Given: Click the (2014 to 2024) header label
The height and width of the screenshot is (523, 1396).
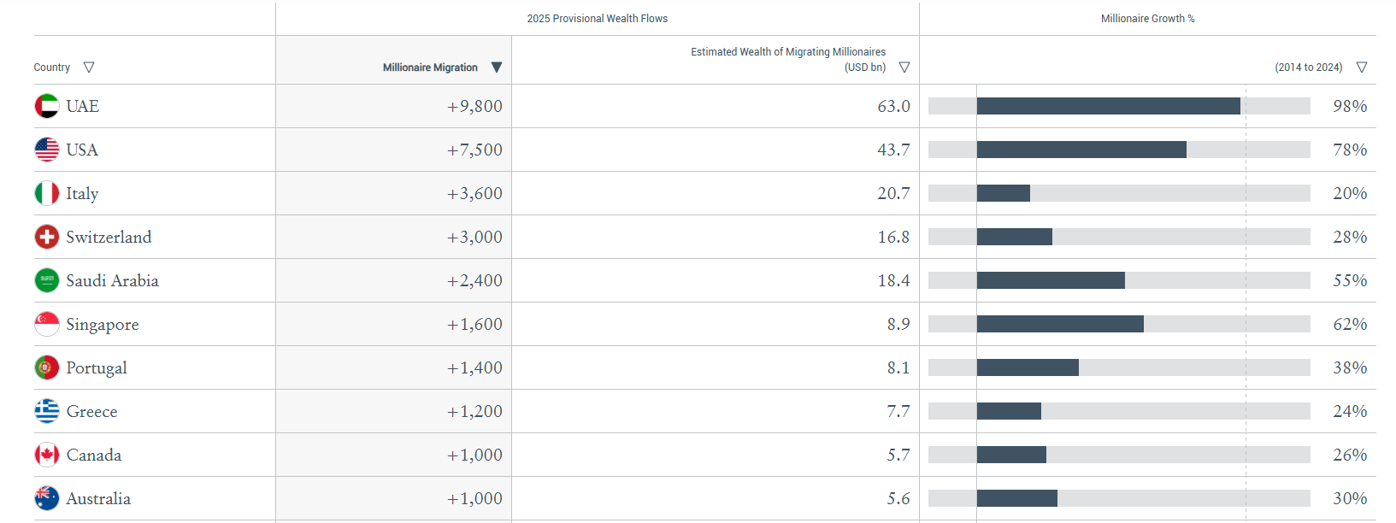Looking at the screenshot, I should coord(1309,68).
